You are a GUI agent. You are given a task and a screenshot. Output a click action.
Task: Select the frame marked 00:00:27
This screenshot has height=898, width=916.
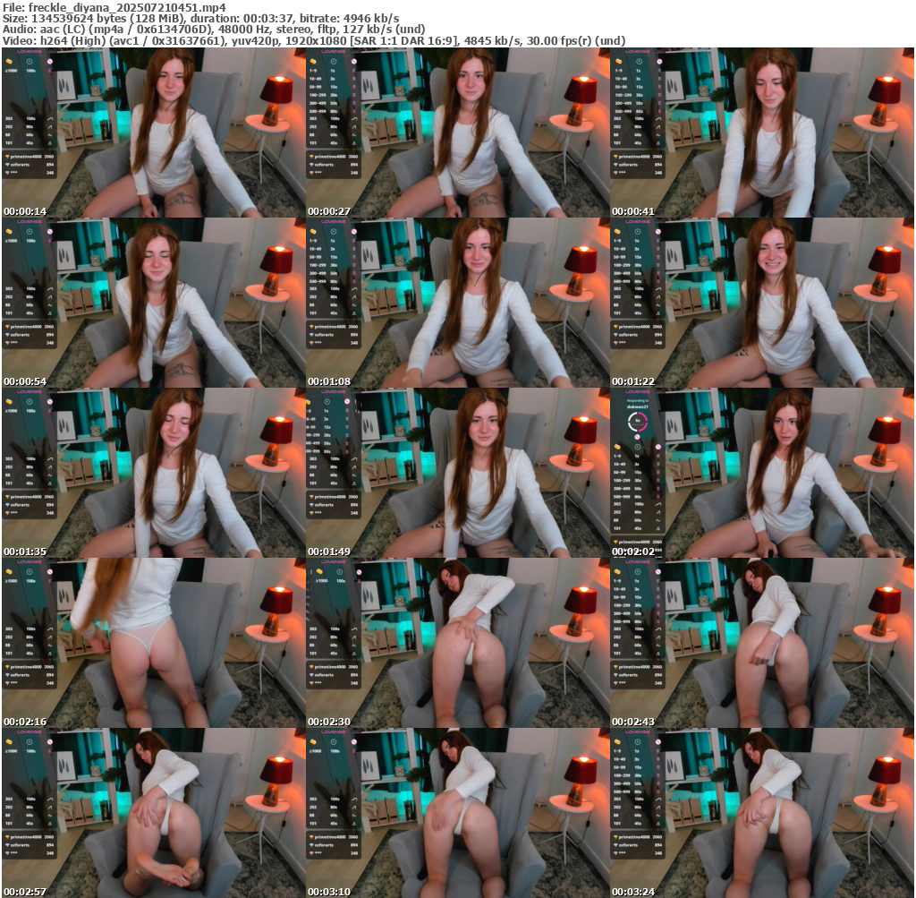click(457, 133)
